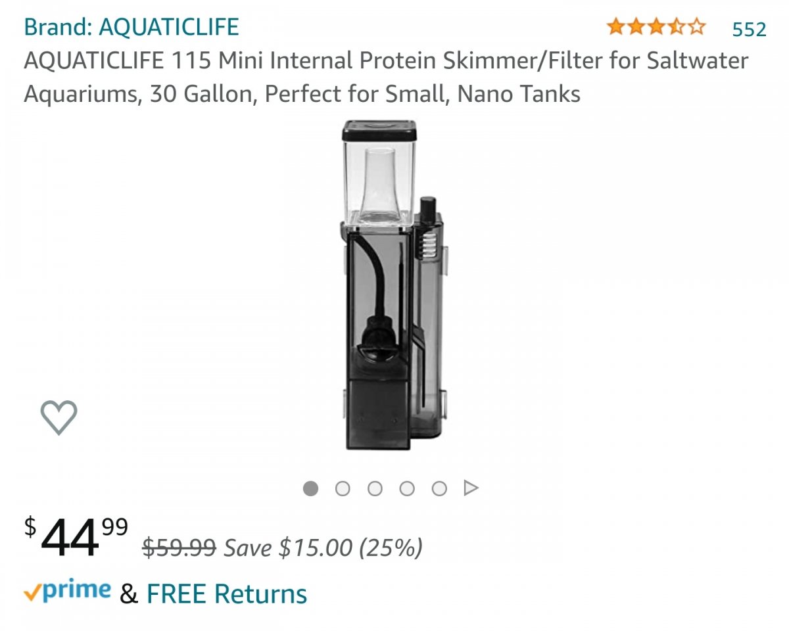Select the third image carousel dot

pyautogui.click(x=375, y=488)
